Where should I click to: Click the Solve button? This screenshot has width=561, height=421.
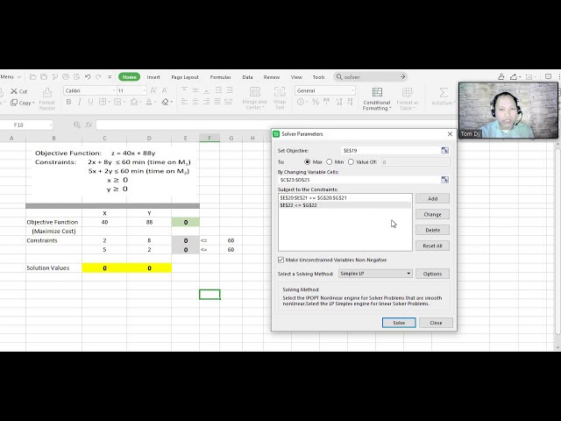pyautogui.click(x=399, y=323)
